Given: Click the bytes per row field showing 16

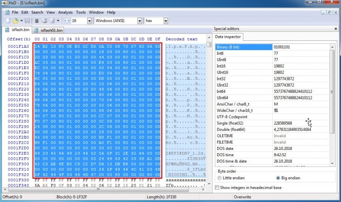Looking at the screenshot, I should pos(79,20).
